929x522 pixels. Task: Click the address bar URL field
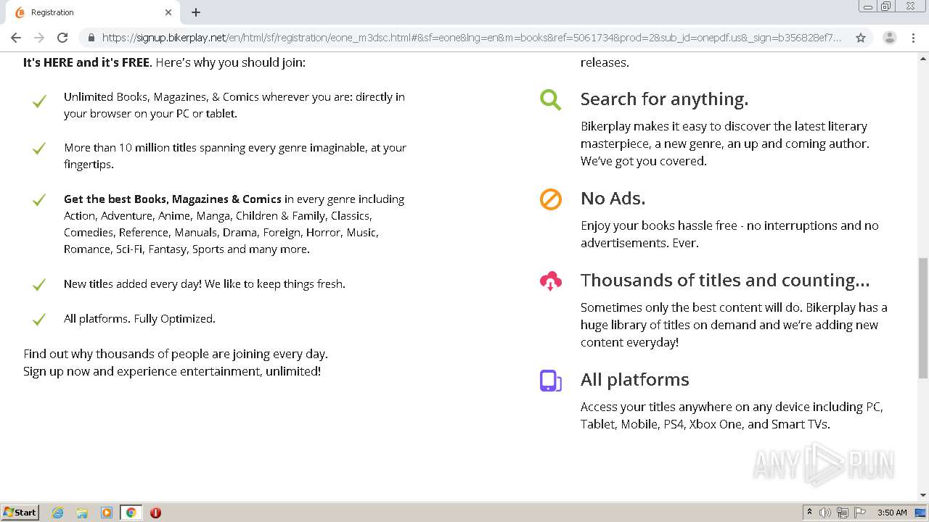coord(472,38)
